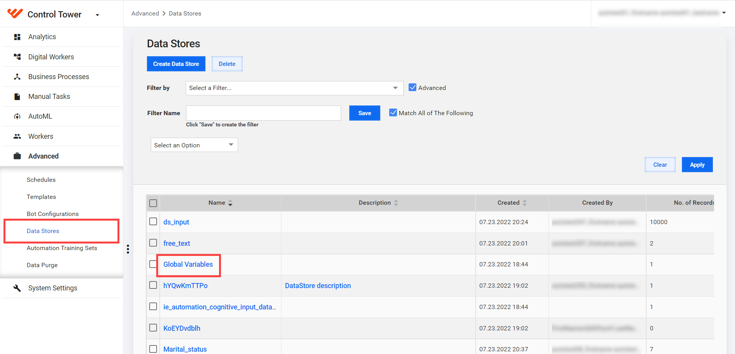This screenshot has width=735, height=354.
Task: Go to Bot Configurations submenu
Action: pos(53,214)
